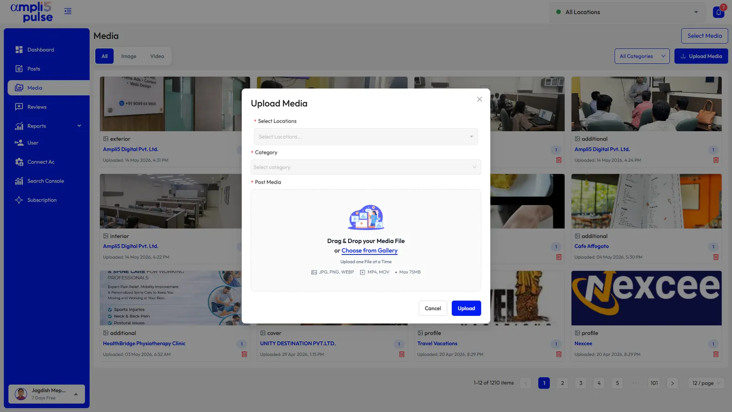
Task: Open 12 / page size dropdown
Action: [706, 383]
